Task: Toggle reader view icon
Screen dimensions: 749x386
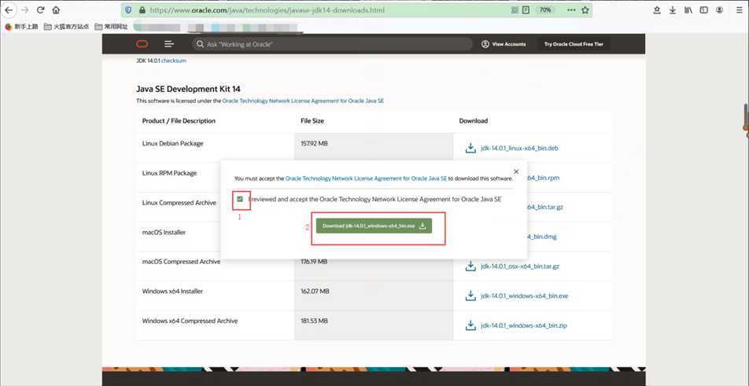Action: [x=526, y=9]
